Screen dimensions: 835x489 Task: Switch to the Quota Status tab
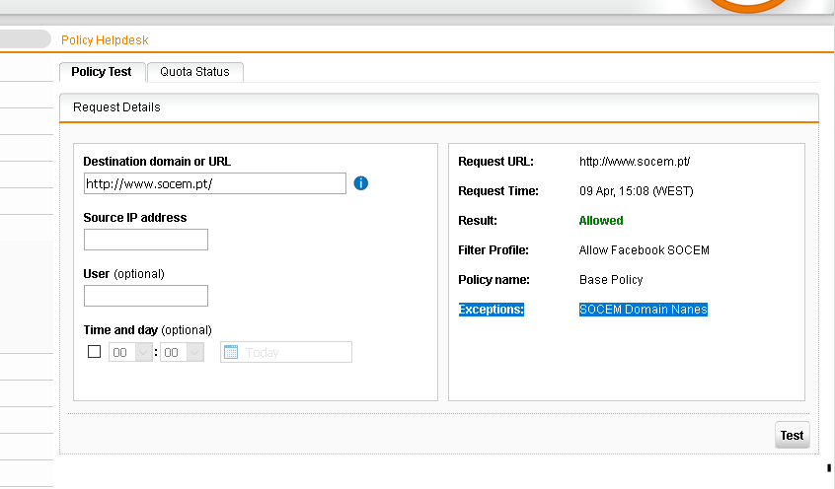(x=194, y=72)
